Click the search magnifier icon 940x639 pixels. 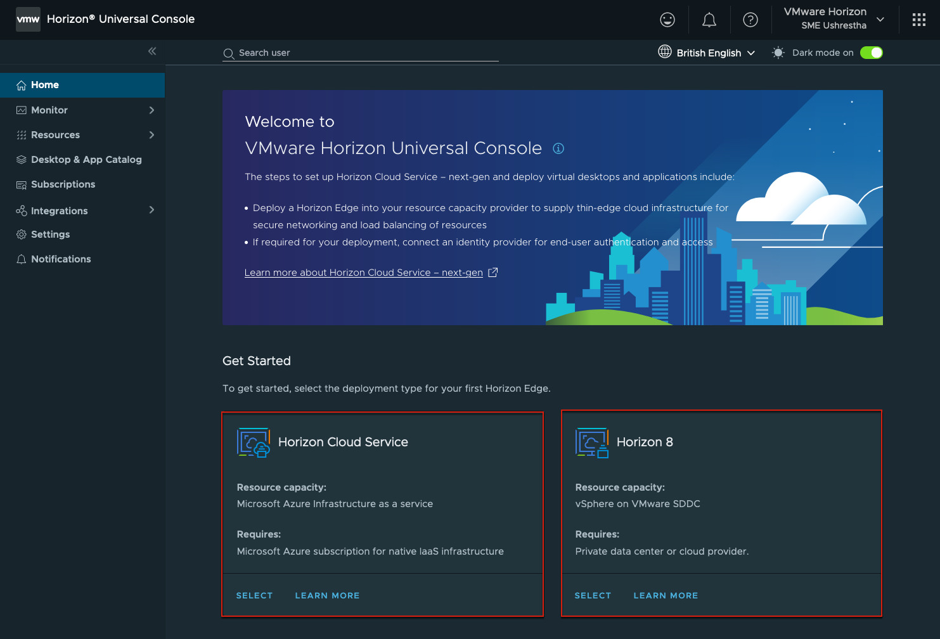pos(229,53)
